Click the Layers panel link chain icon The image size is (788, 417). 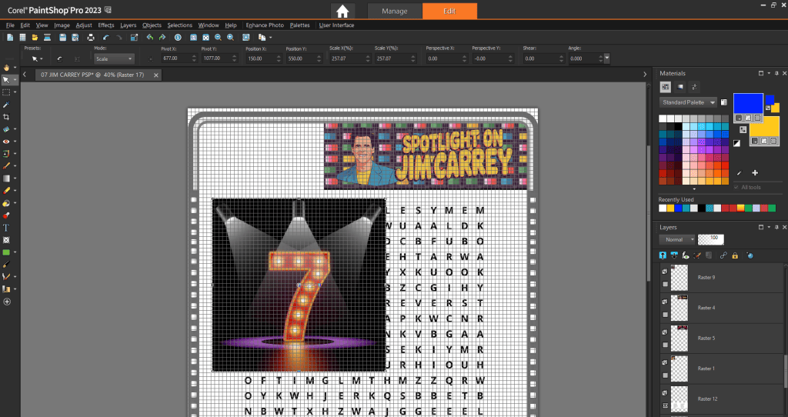[723, 255]
